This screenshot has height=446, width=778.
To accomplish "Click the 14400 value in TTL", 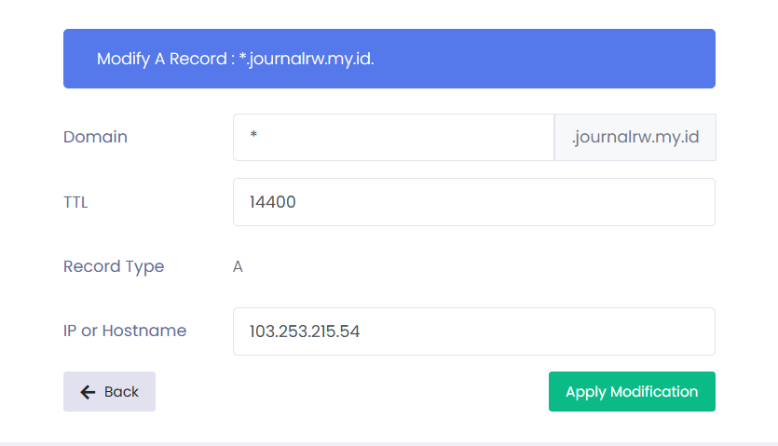I will coord(272,202).
